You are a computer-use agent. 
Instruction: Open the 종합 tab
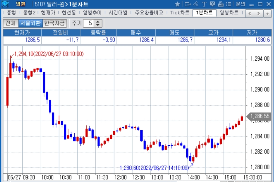(x=11, y=13)
